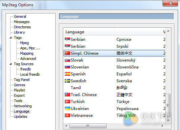Select Simpl. Chinese language
Screen dimensions: 180x130
[114, 53]
